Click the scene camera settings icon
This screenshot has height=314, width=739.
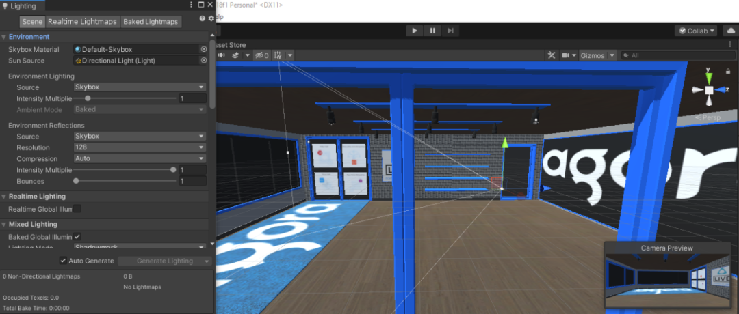point(566,55)
